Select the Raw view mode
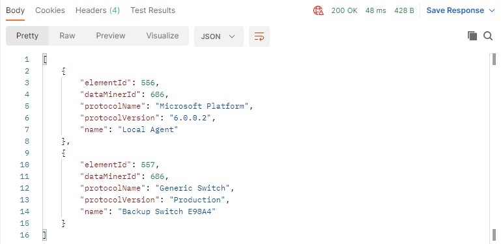 pos(67,36)
